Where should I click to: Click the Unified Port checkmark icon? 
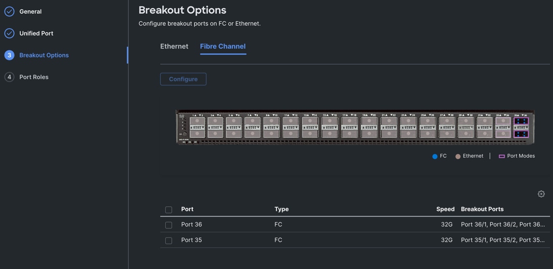pyautogui.click(x=9, y=33)
